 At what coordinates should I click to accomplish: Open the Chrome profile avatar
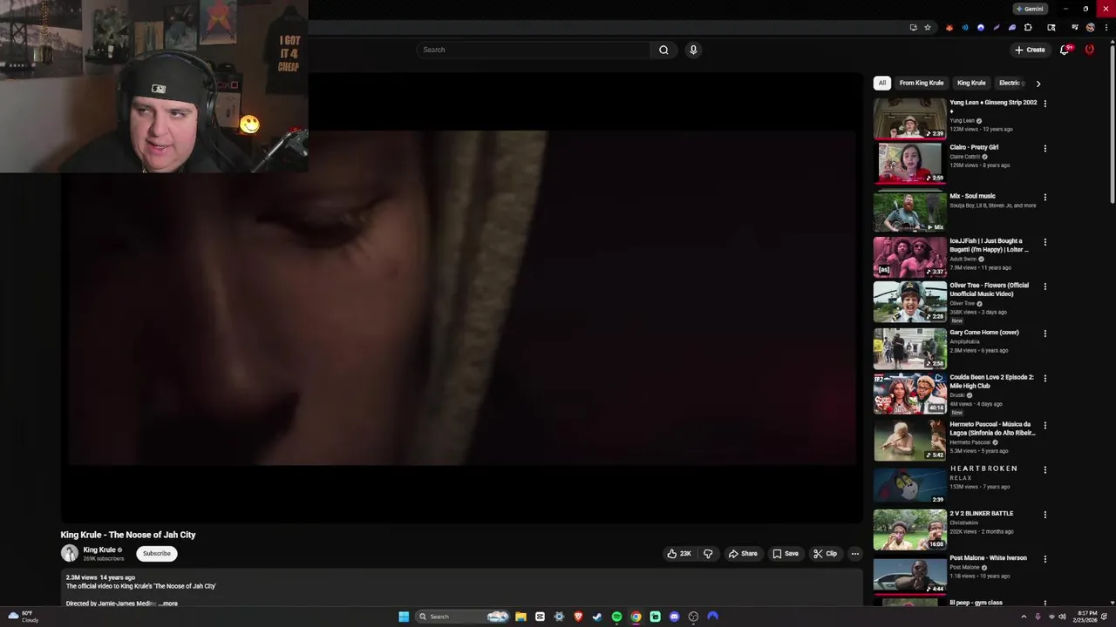(x=1090, y=28)
